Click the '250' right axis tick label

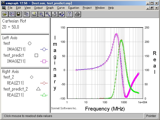click(x=147, y=27)
